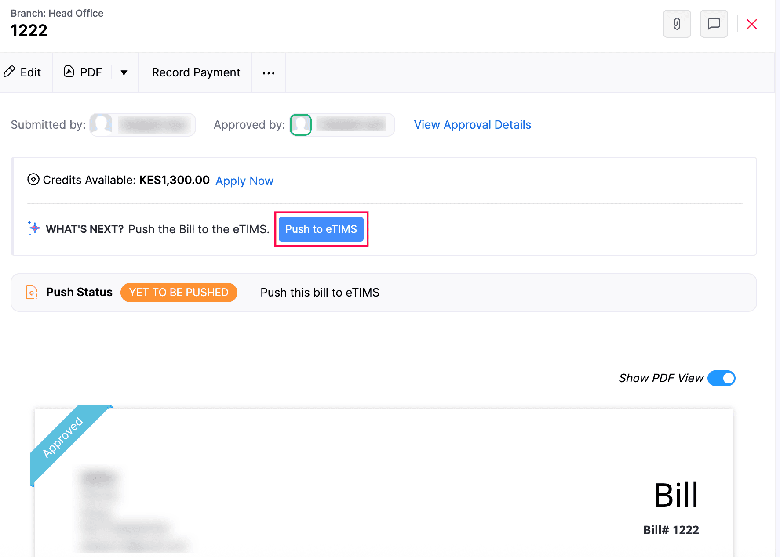Image resolution: width=780 pixels, height=557 pixels.
Task: Expand the PDF dropdown arrow
Action: click(124, 72)
